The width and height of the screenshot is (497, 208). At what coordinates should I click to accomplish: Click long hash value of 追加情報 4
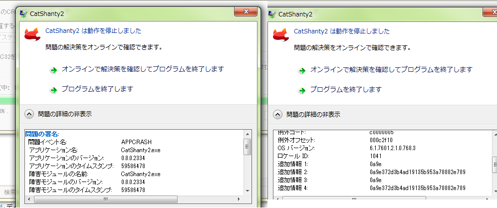(x=418, y=188)
